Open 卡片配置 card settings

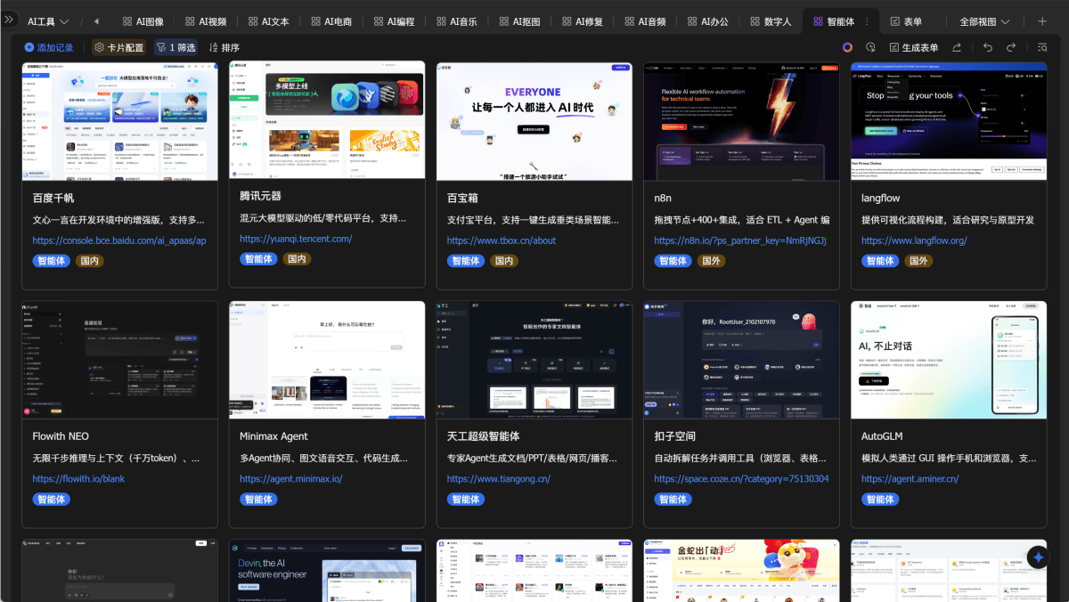[118, 47]
